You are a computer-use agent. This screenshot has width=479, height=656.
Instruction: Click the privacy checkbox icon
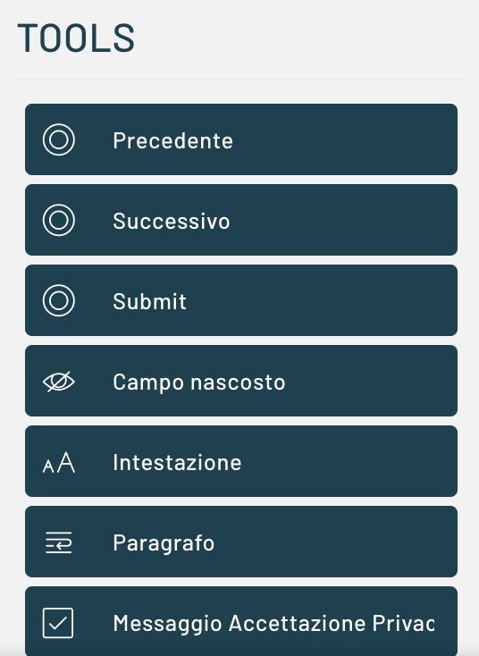(x=58, y=623)
